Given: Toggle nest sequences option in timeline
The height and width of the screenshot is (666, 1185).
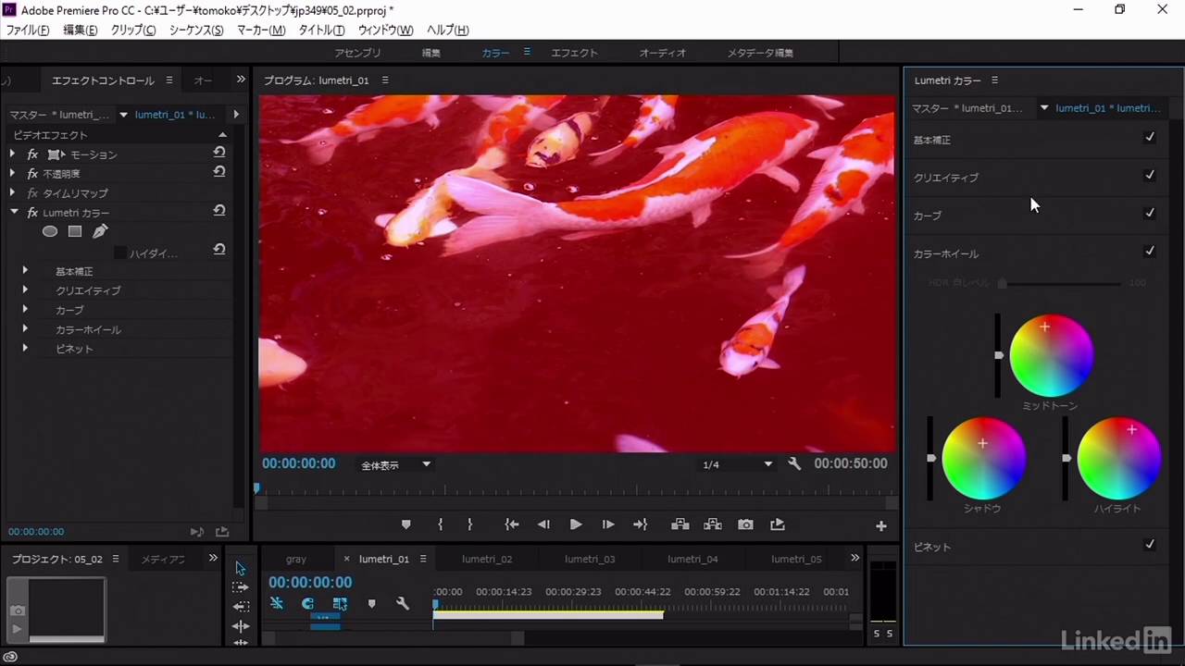Looking at the screenshot, I should pyautogui.click(x=277, y=603).
